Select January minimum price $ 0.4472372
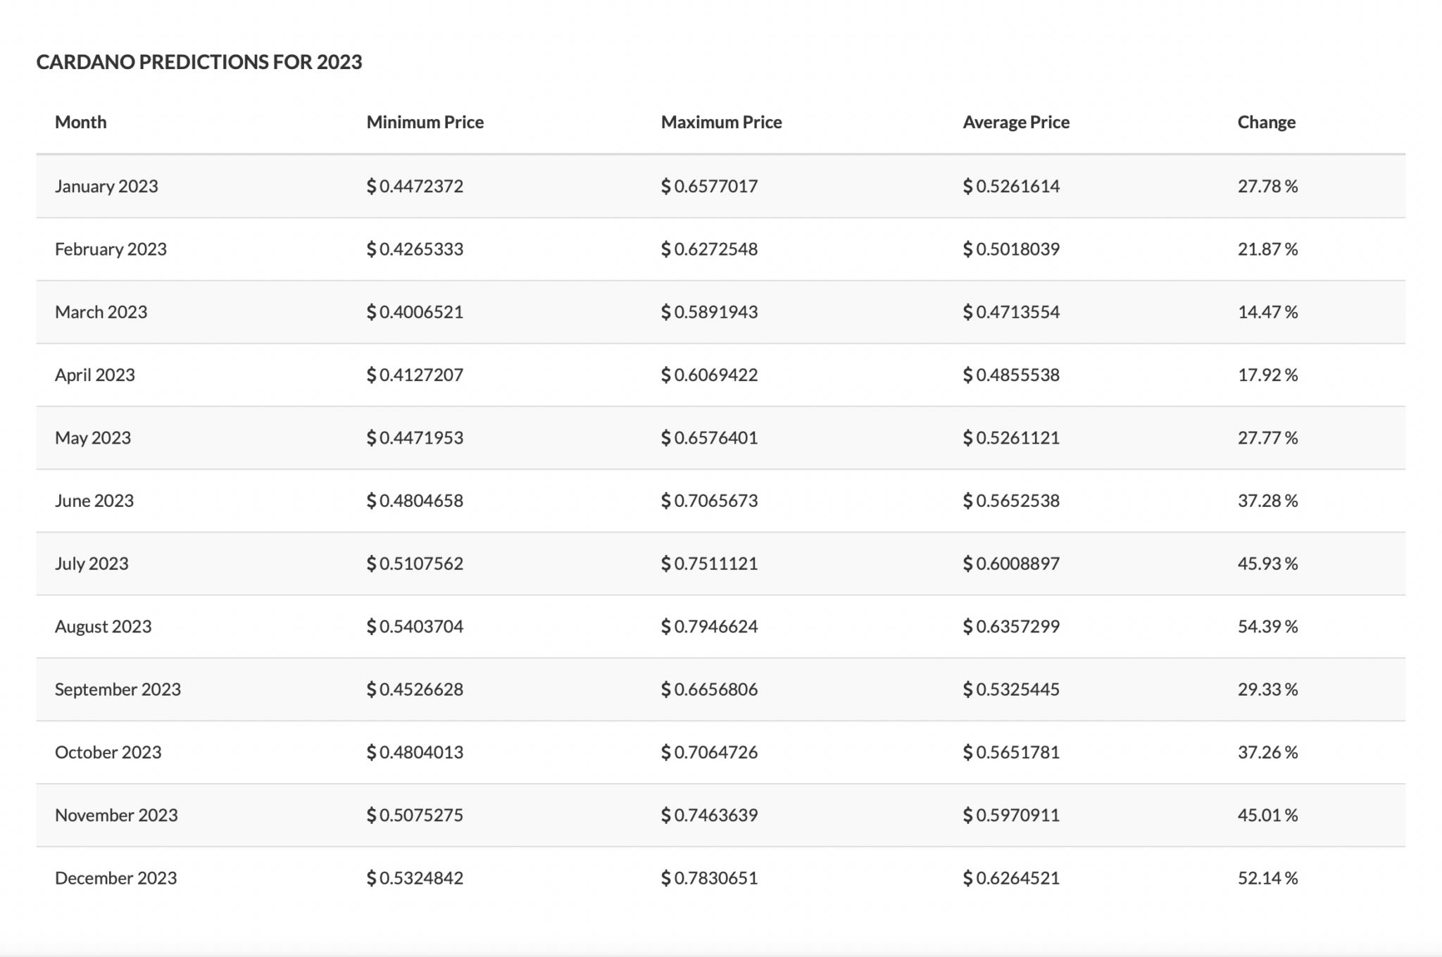Viewport: 1442px width, 957px height. tap(415, 186)
